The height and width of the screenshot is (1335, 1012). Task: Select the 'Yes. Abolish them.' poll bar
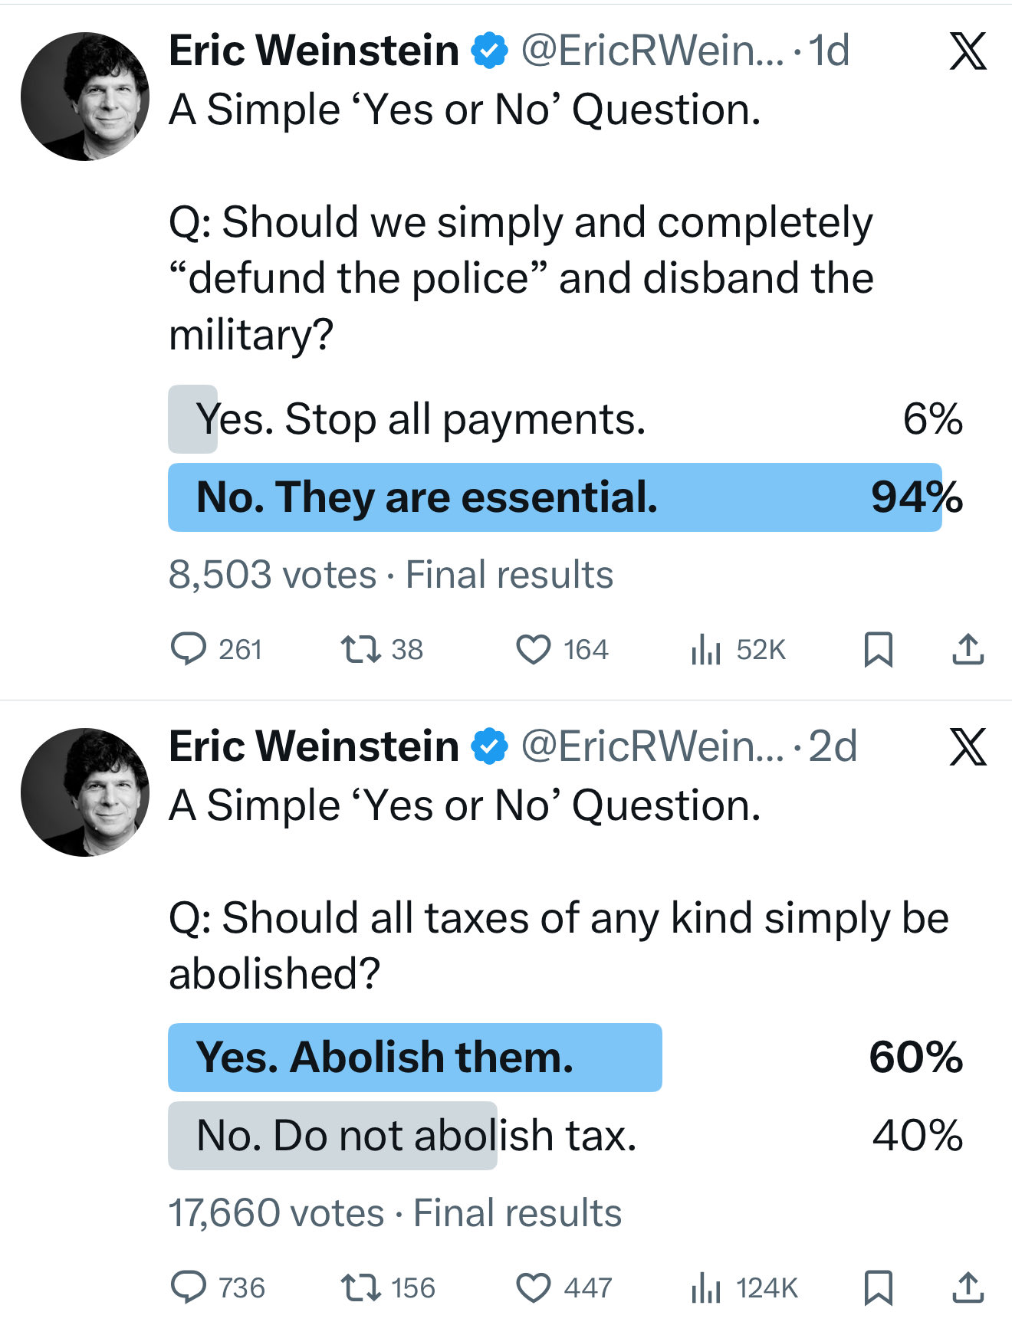click(415, 1058)
